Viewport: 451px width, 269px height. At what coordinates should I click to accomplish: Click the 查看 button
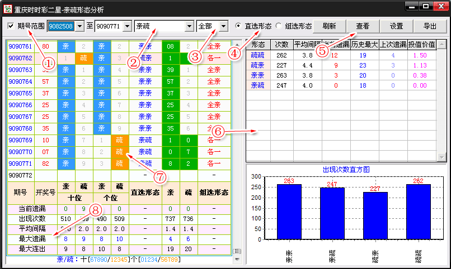tap(363, 26)
